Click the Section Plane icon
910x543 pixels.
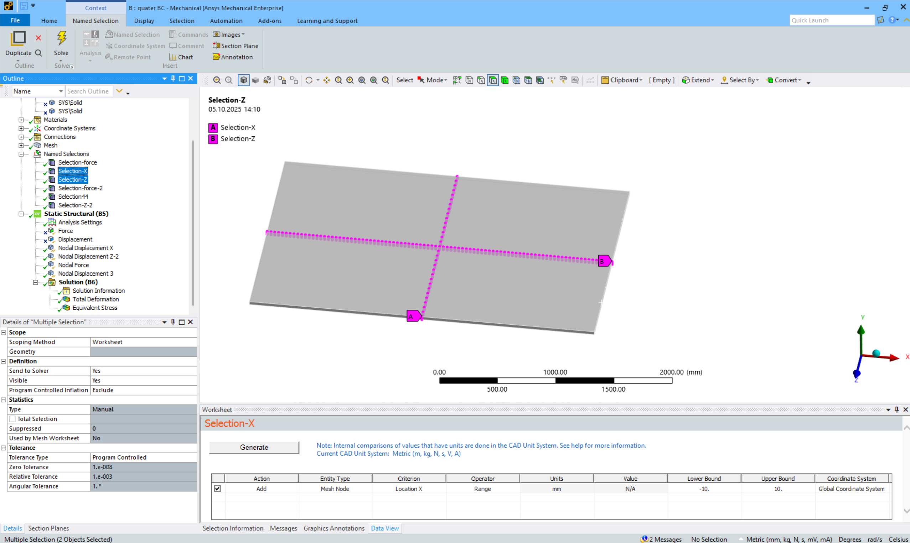coord(216,46)
